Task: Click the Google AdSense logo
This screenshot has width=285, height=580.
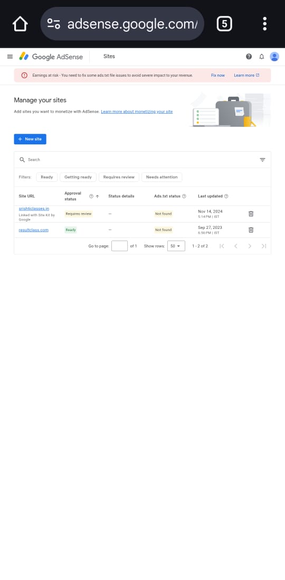Action: click(51, 57)
